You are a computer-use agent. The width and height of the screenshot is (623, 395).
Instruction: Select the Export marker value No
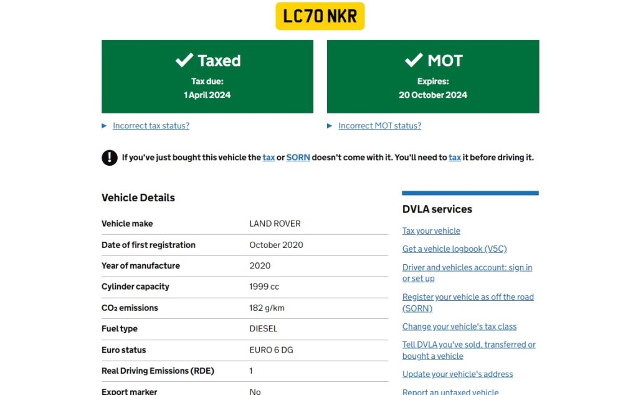[x=255, y=392]
